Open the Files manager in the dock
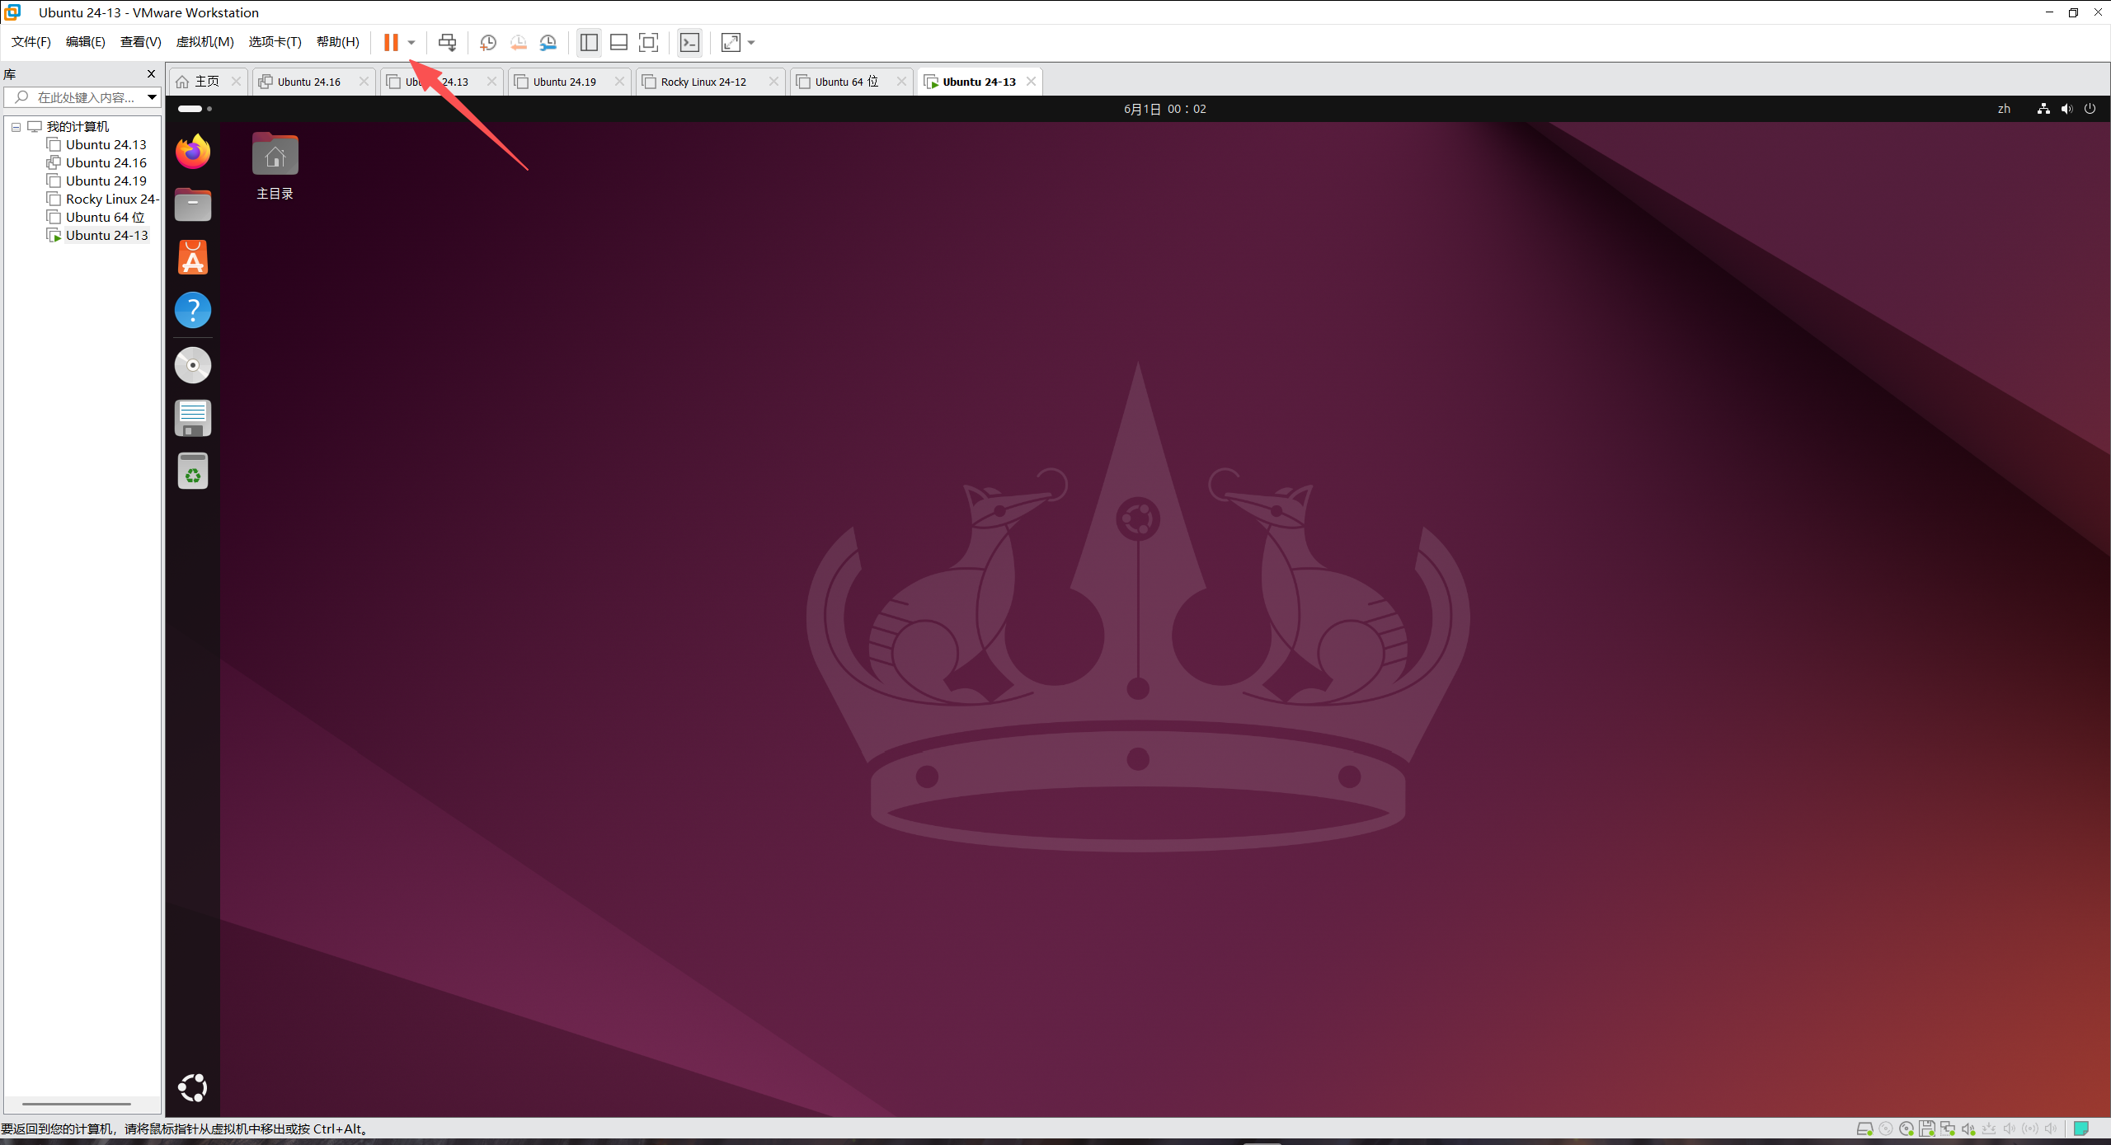Image resolution: width=2111 pixels, height=1145 pixels. 193,204
